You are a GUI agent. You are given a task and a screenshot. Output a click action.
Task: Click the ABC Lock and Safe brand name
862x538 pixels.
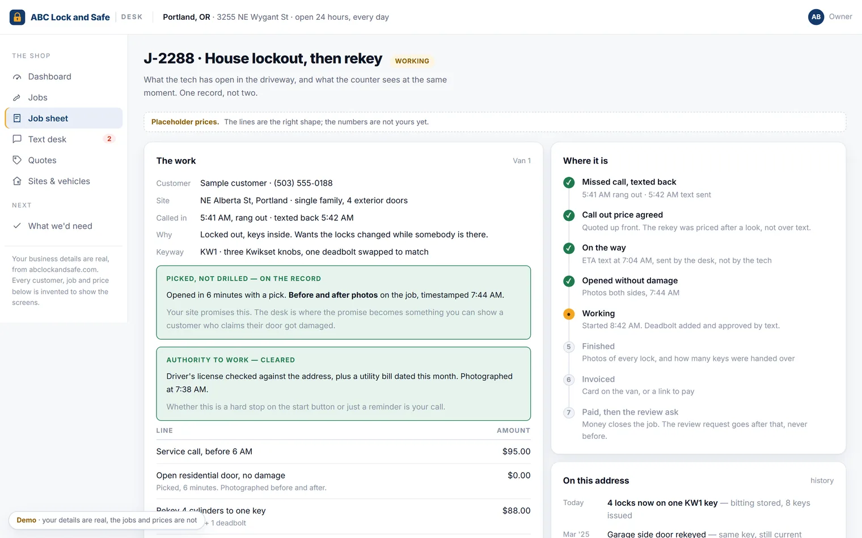coord(70,17)
